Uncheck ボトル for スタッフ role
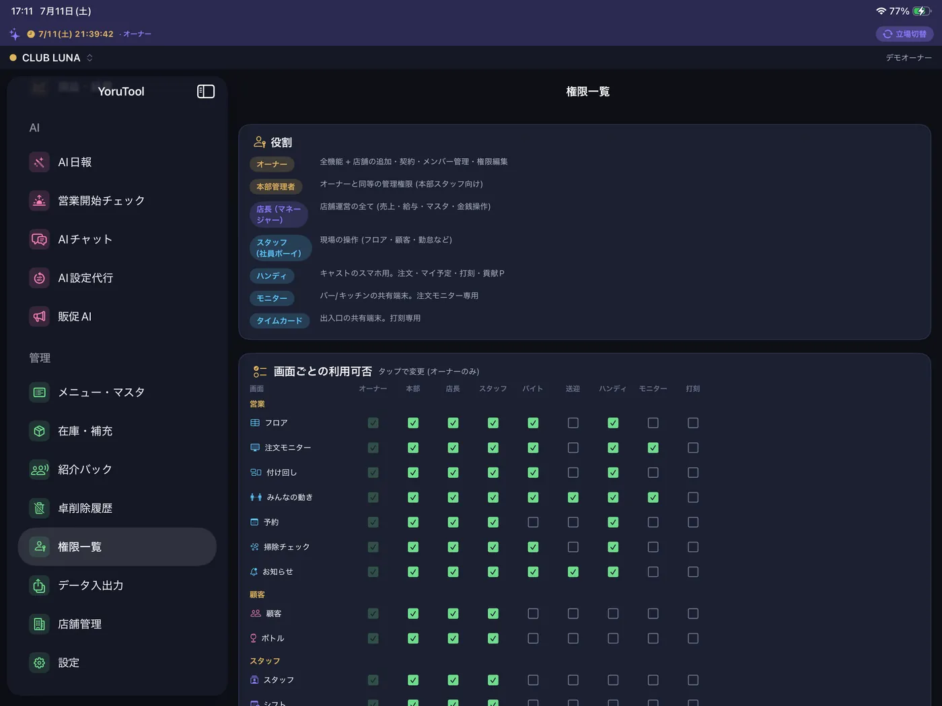This screenshot has width=942, height=706. tap(493, 638)
